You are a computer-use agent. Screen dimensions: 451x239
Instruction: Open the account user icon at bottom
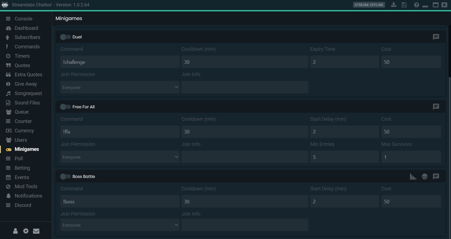[x=16, y=231]
